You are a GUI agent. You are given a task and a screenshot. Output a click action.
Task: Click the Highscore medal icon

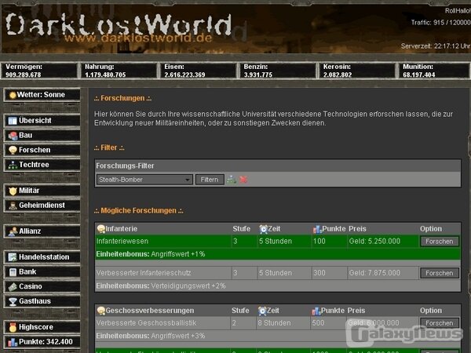click(13, 327)
